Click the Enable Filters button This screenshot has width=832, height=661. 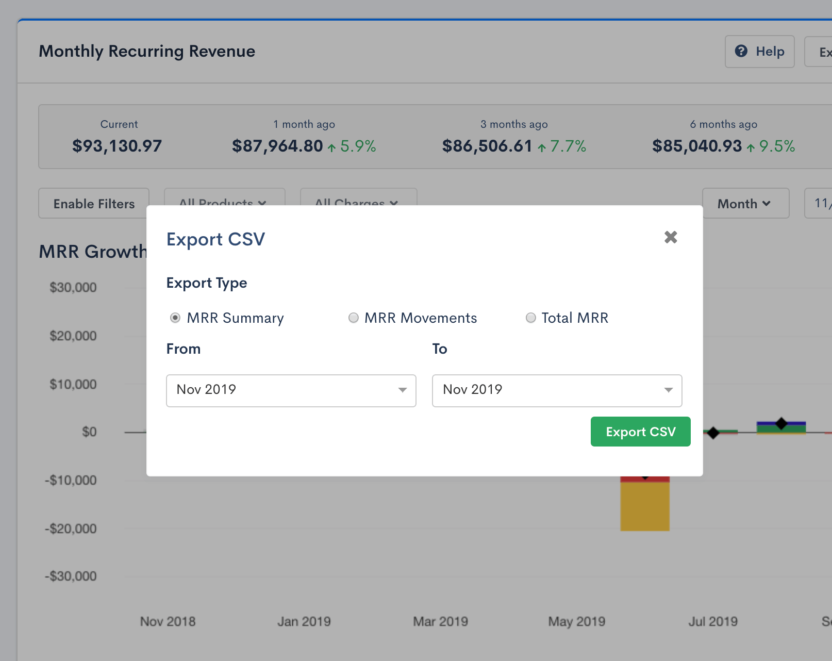tap(94, 203)
